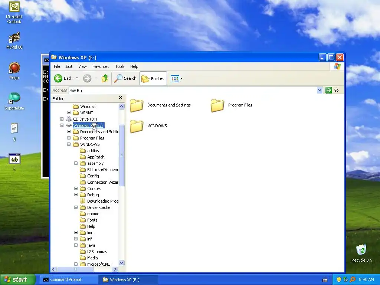
Task: Toggle the Folders pane button
Action: pyautogui.click(x=153, y=78)
